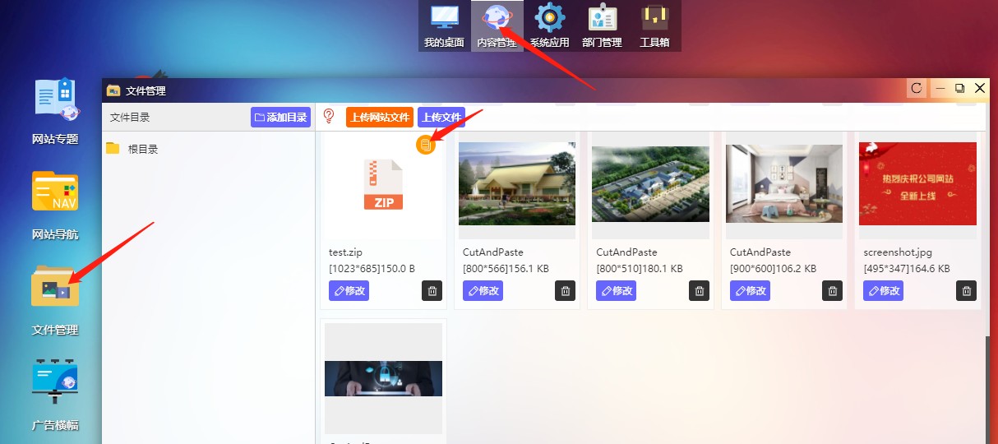Click the red question-mark help icon

pyautogui.click(x=329, y=117)
